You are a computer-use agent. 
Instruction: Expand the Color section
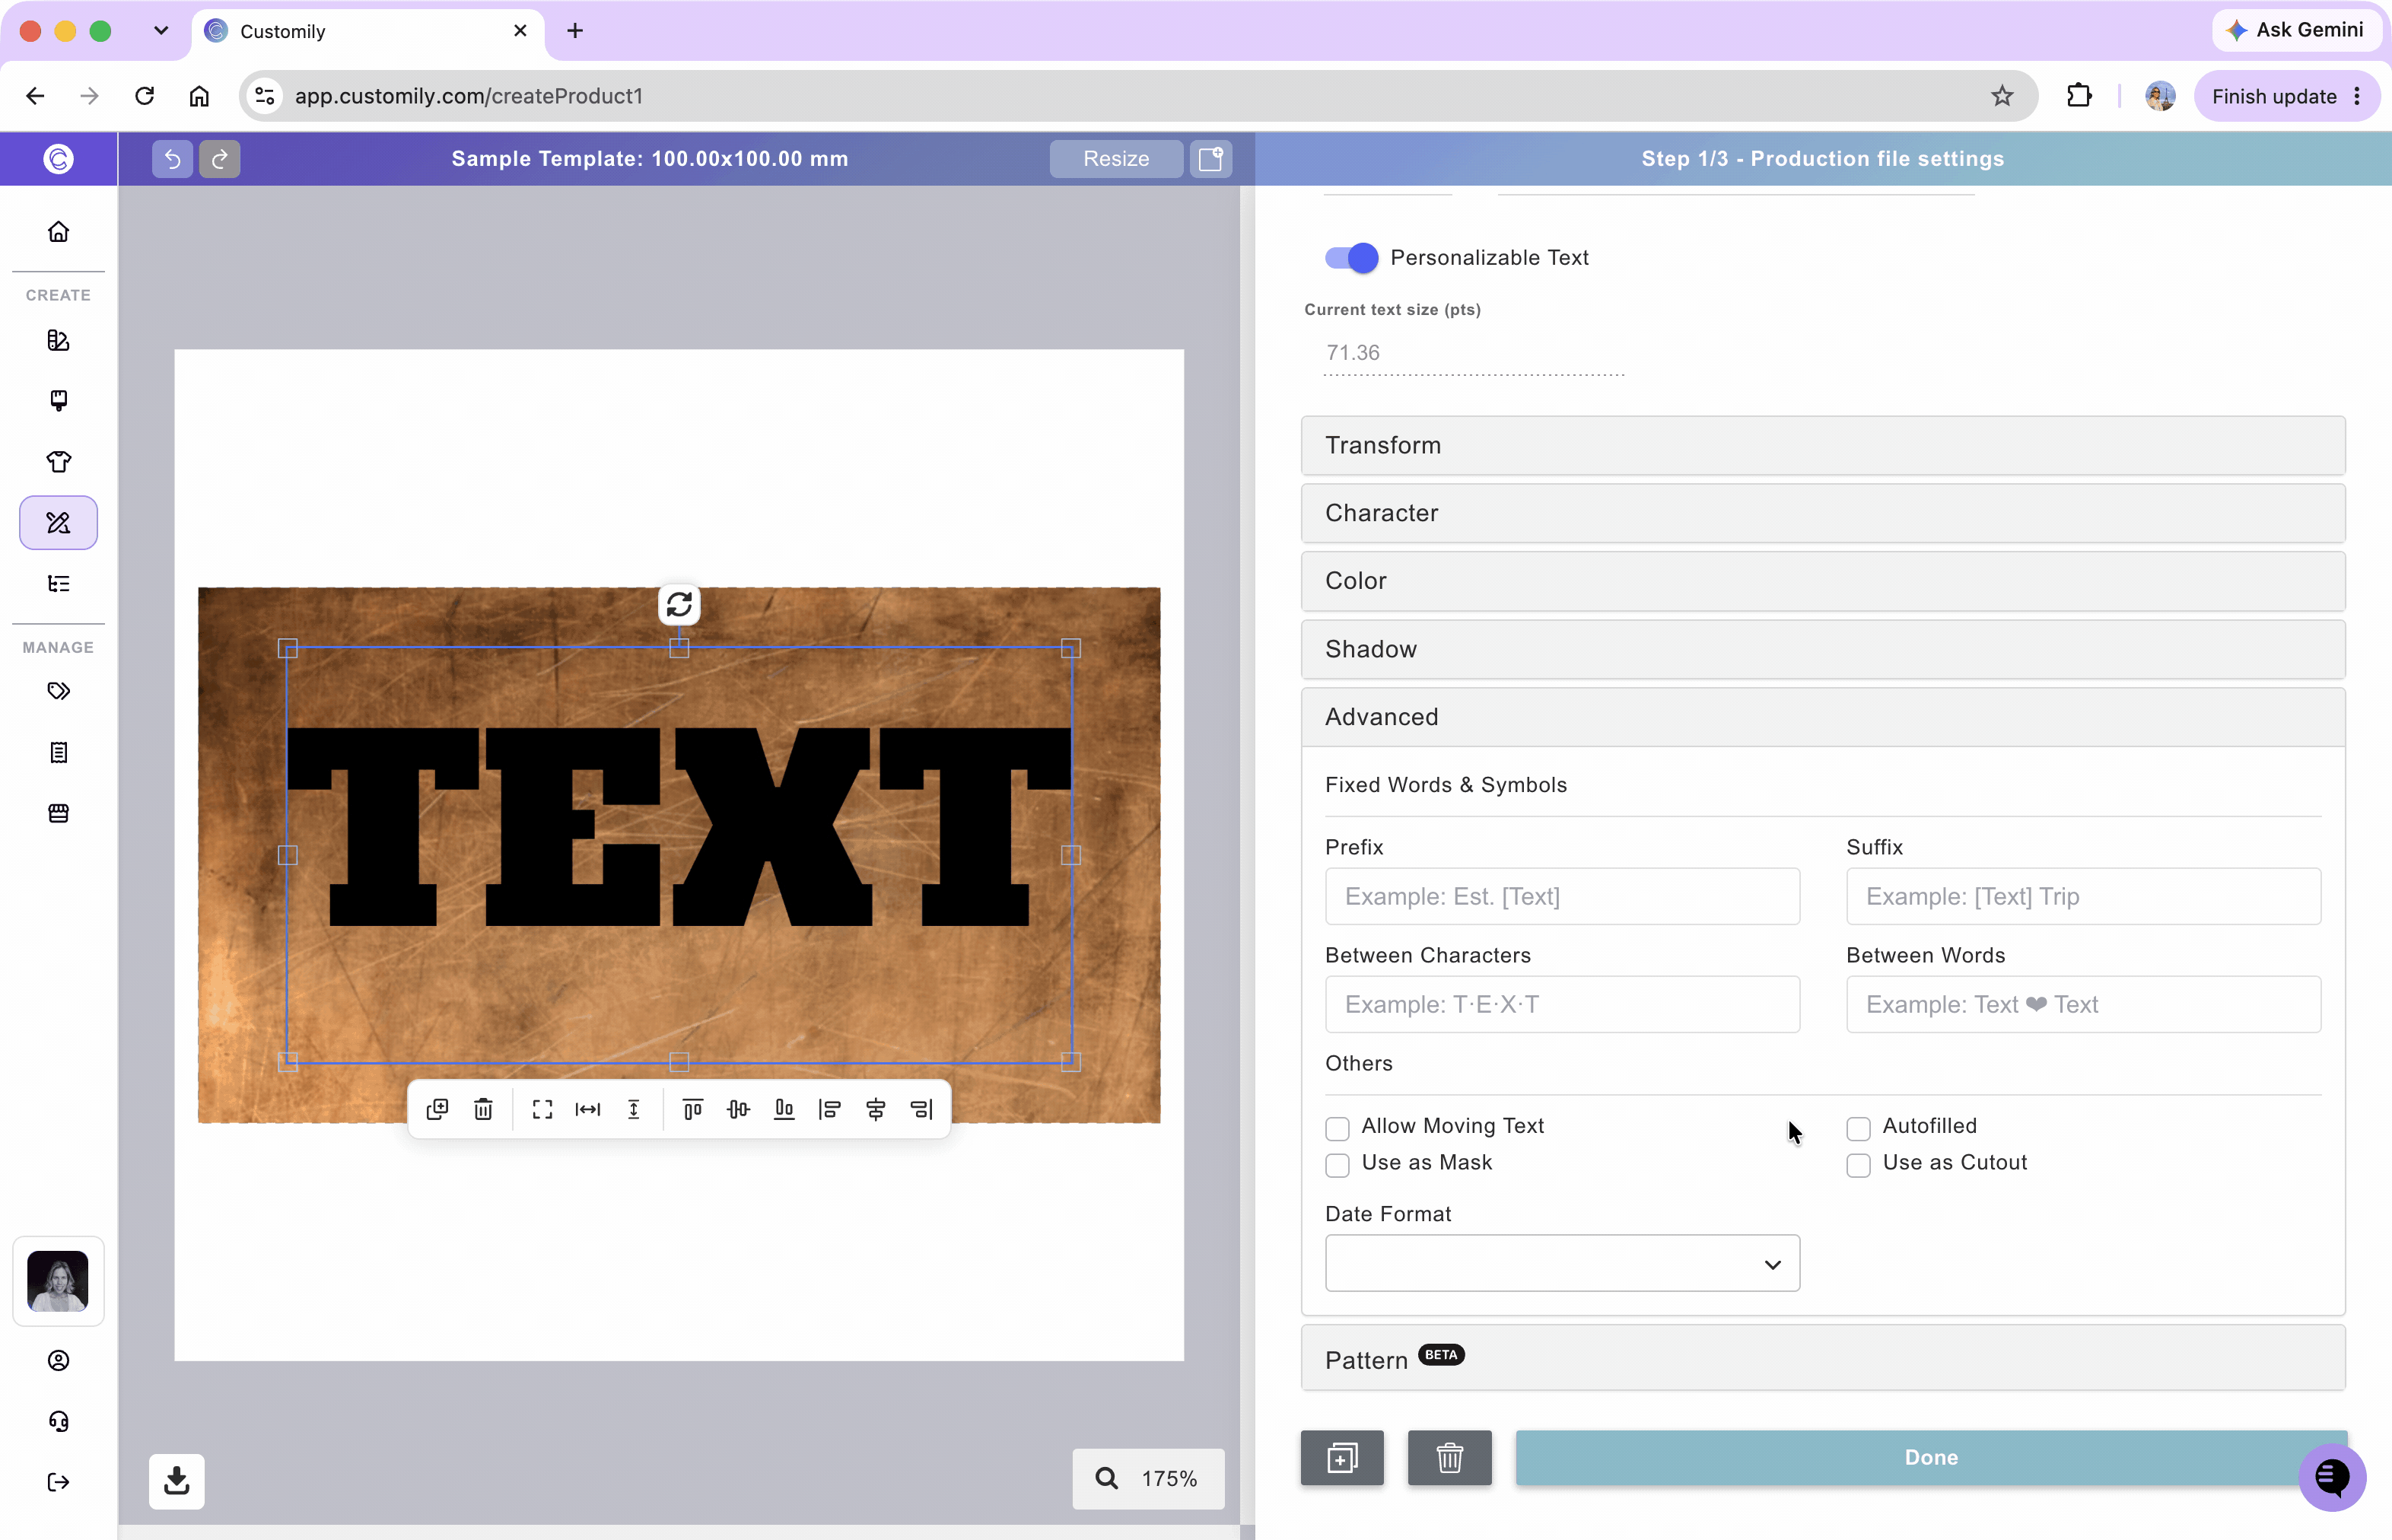pyautogui.click(x=1822, y=581)
